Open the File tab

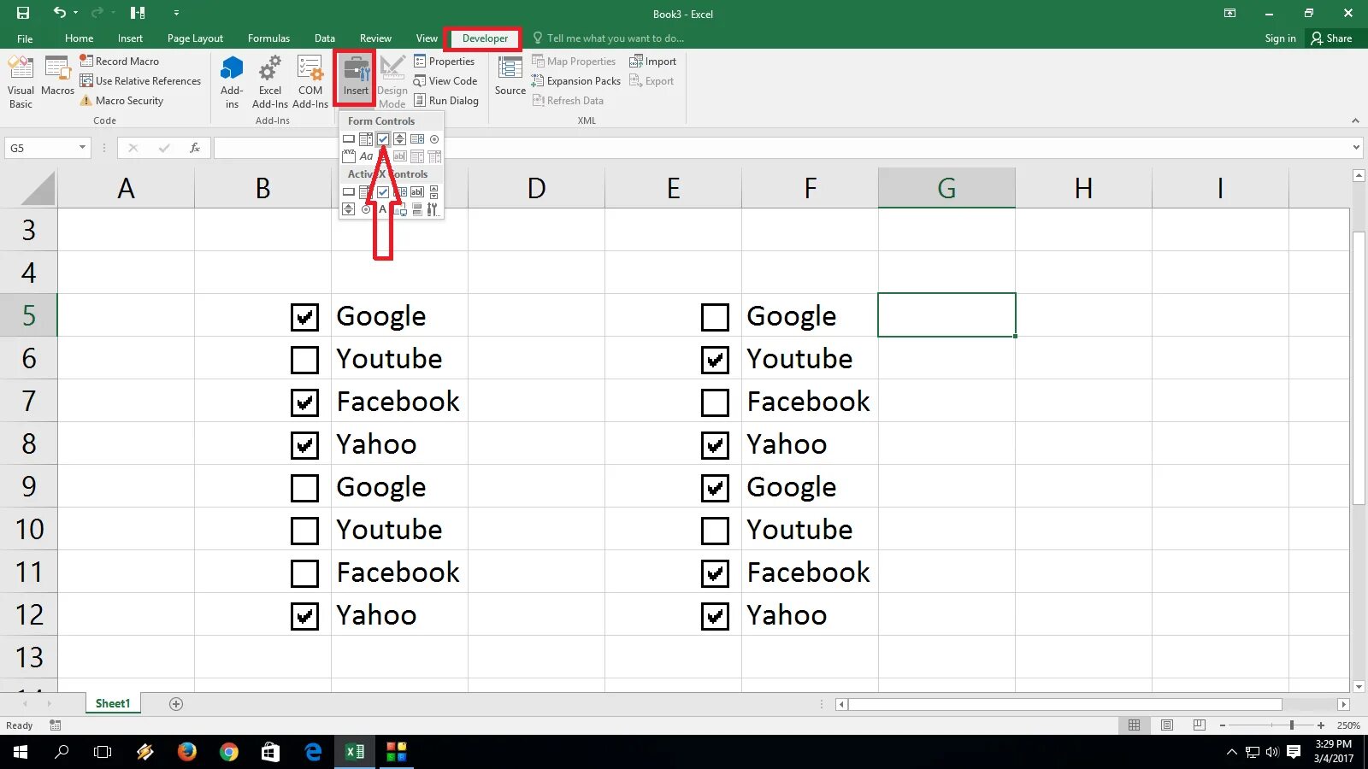click(25, 38)
